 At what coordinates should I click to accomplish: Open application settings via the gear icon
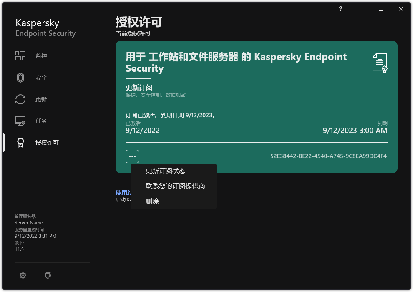pyautogui.click(x=23, y=275)
